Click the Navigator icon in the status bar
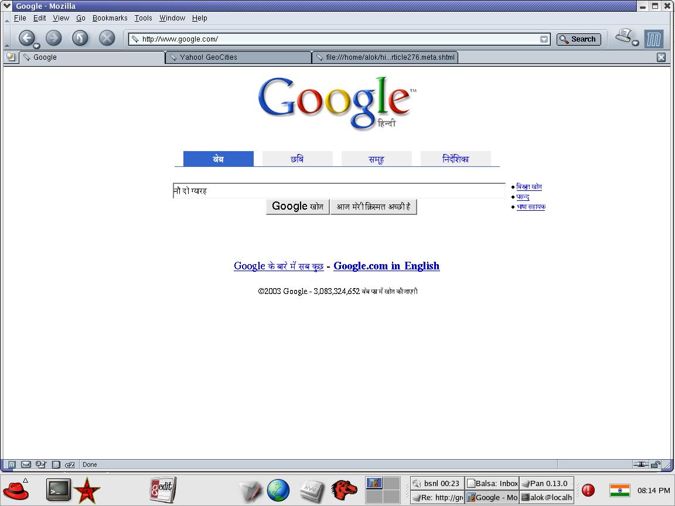Viewport: 675px width, 506px height. click(x=12, y=464)
